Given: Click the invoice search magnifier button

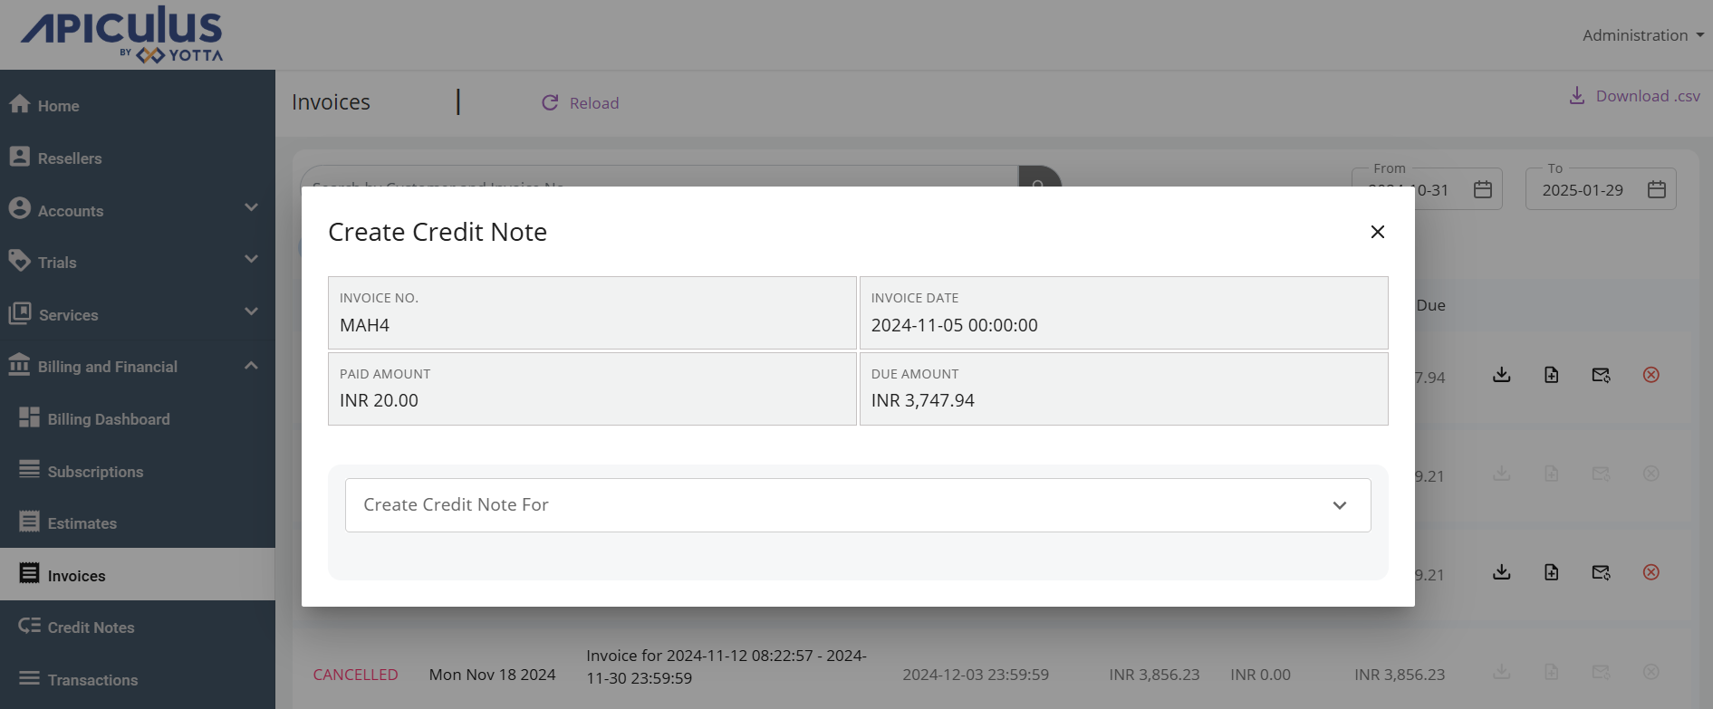Looking at the screenshot, I should (1040, 177).
